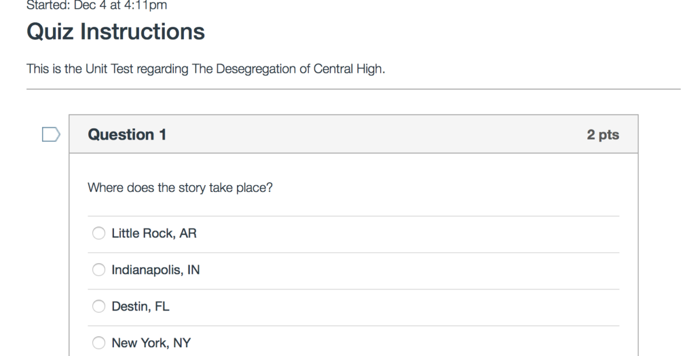Click 'Where does the story take place?' prompt
The width and height of the screenshot is (689, 356).
180,189
